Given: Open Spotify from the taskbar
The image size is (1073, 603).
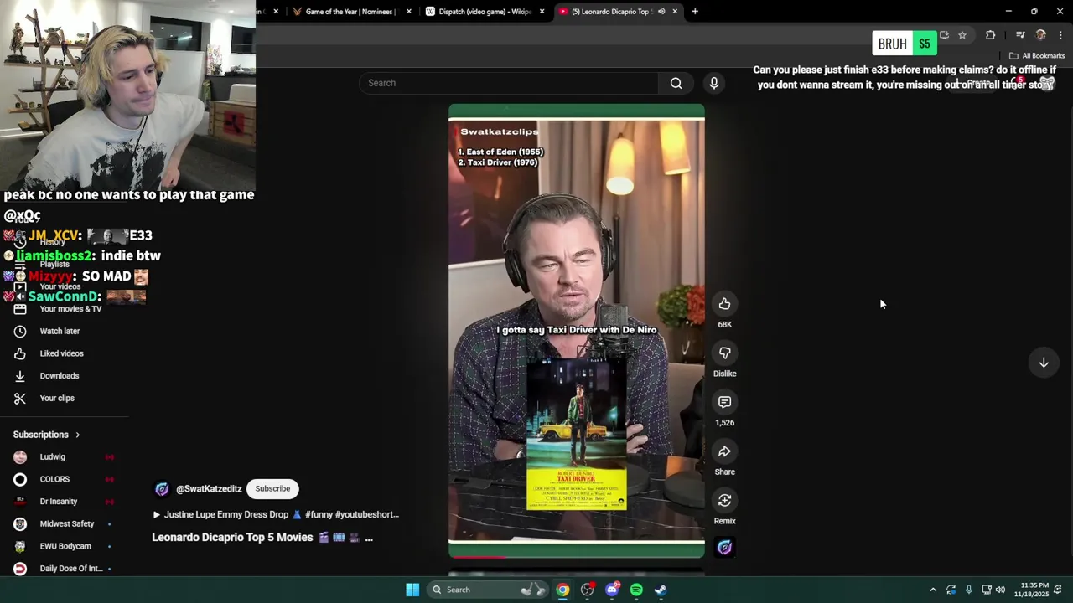Looking at the screenshot, I should [636, 590].
